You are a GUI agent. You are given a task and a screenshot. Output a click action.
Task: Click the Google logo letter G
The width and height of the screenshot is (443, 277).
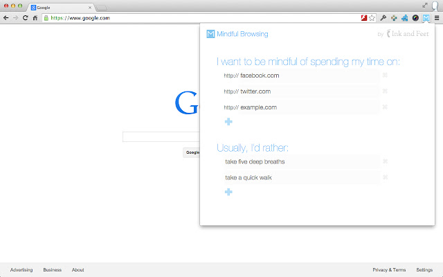tap(187, 102)
